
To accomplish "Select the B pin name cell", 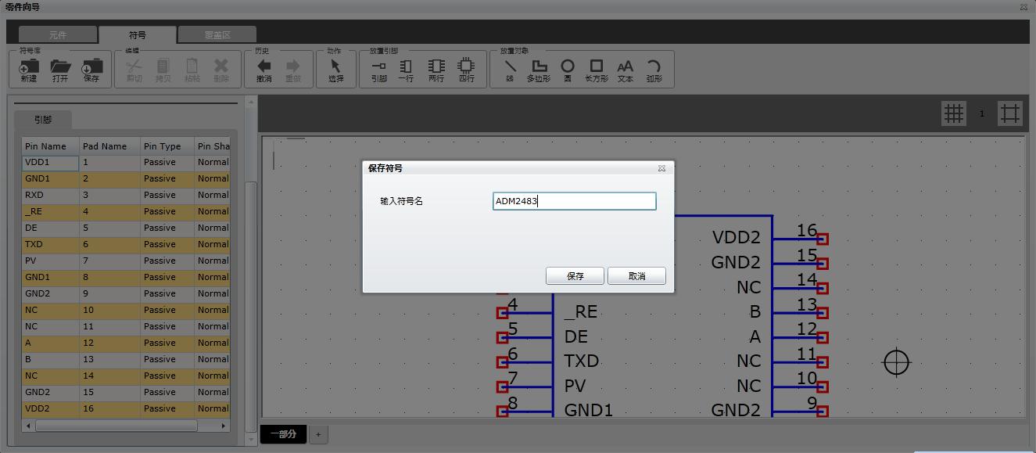I will click(x=50, y=360).
